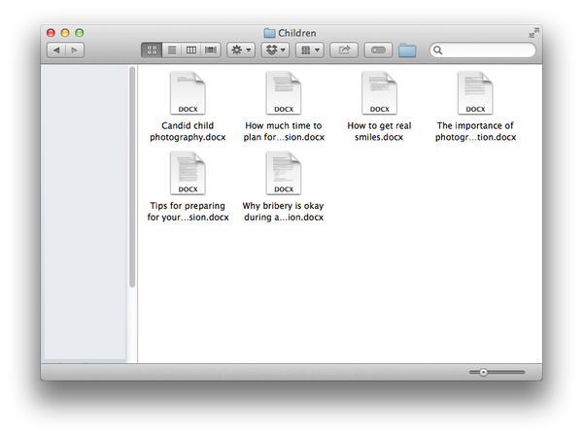Open the Action gear menu
Screen dimensions: 583x437
(240, 50)
